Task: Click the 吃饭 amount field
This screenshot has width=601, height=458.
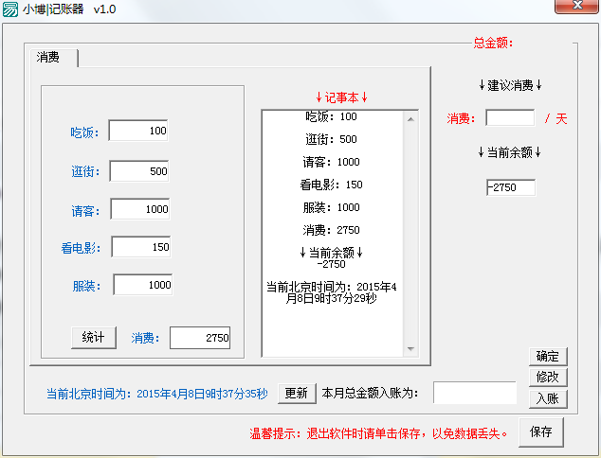Action: pos(139,131)
